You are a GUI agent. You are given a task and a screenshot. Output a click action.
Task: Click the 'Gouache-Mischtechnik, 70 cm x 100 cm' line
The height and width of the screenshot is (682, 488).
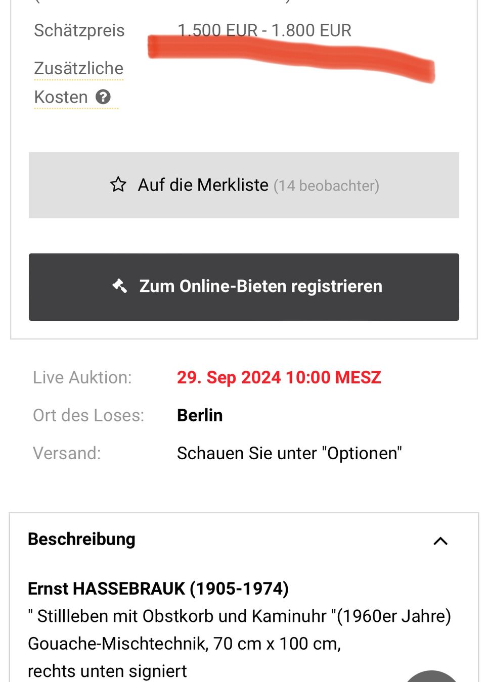coord(185,644)
